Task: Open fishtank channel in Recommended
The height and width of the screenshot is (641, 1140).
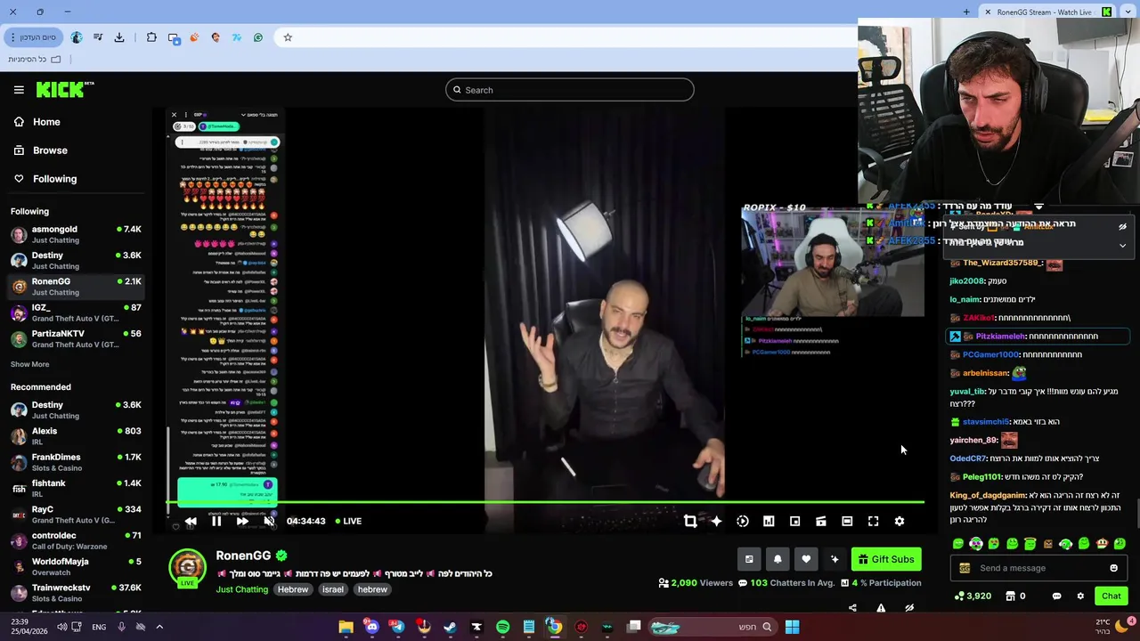Action: [x=76, y=488]
